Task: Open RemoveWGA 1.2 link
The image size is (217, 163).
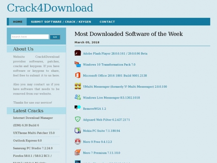Action: click(94, 109)
